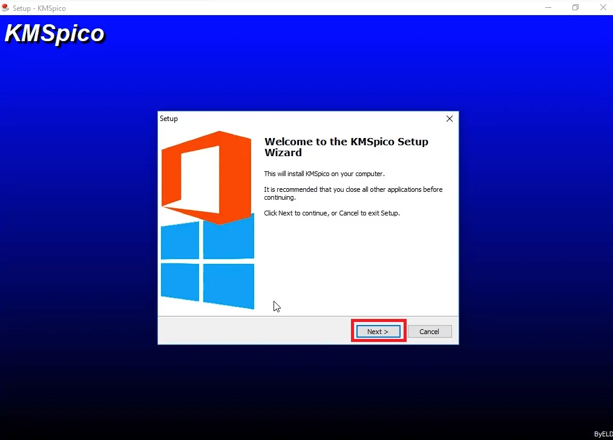
Task: Click the orange Office logo image
Action: (206, 177)
